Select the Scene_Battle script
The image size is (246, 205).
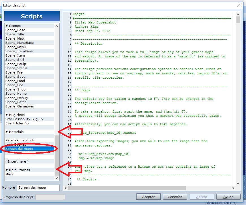pos(30,102)
